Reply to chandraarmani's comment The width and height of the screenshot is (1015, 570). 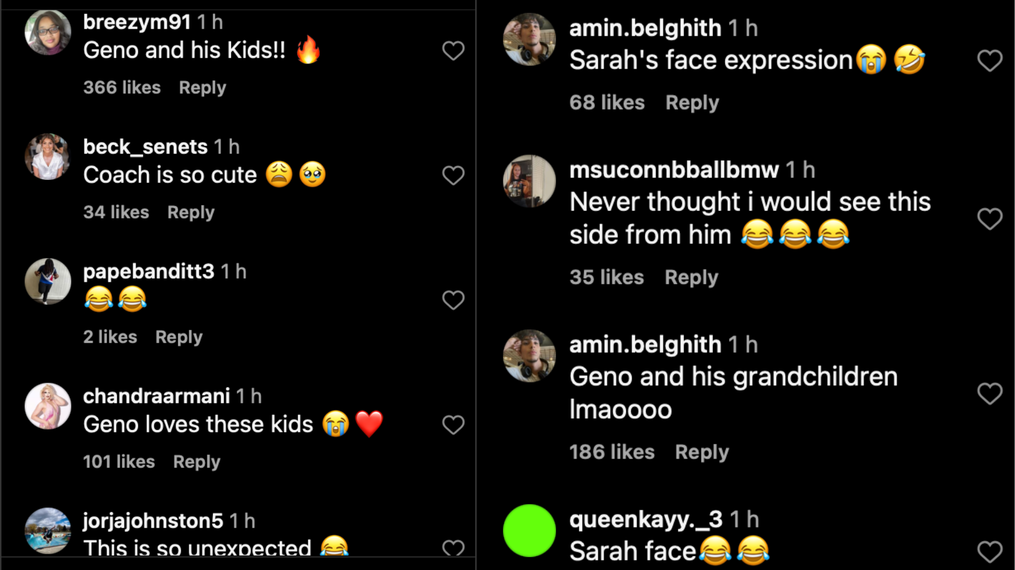[197, 462]
